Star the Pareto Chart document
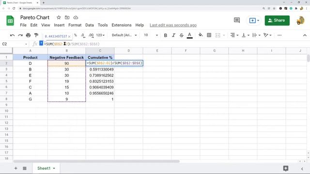 click(x=59, y=17)
